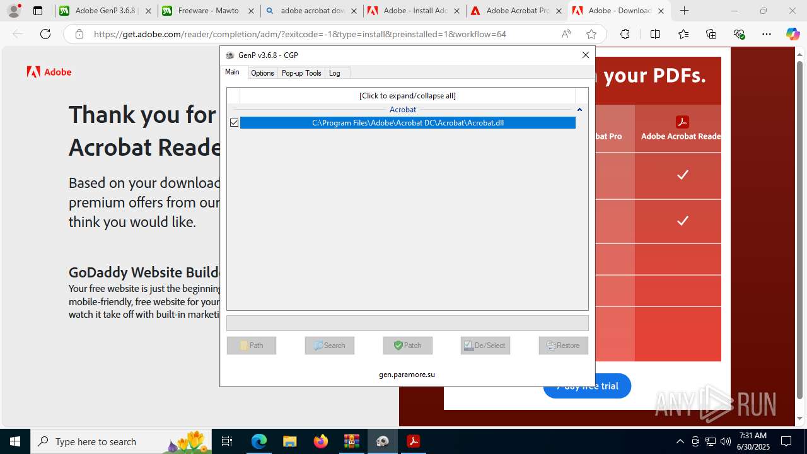Close the GenP window
Image resolution: width=807 pixels, height=454 pixels.
point(586,55)
